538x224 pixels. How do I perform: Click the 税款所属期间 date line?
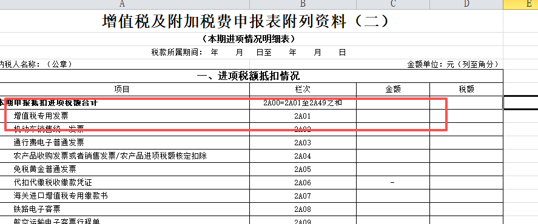click(x=249, y=53)
